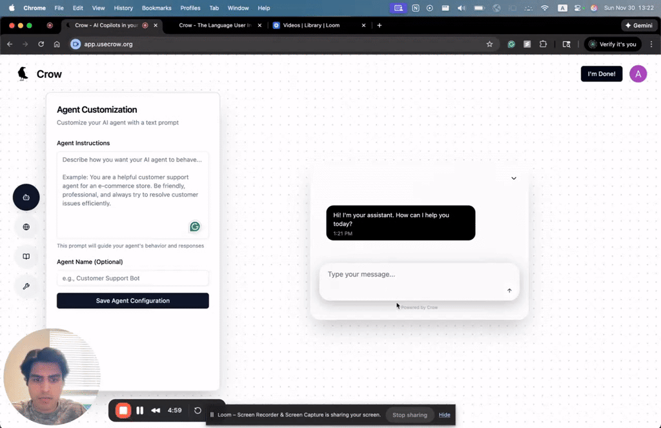Select the wrench tools icon in sidebar

(26, 286)
